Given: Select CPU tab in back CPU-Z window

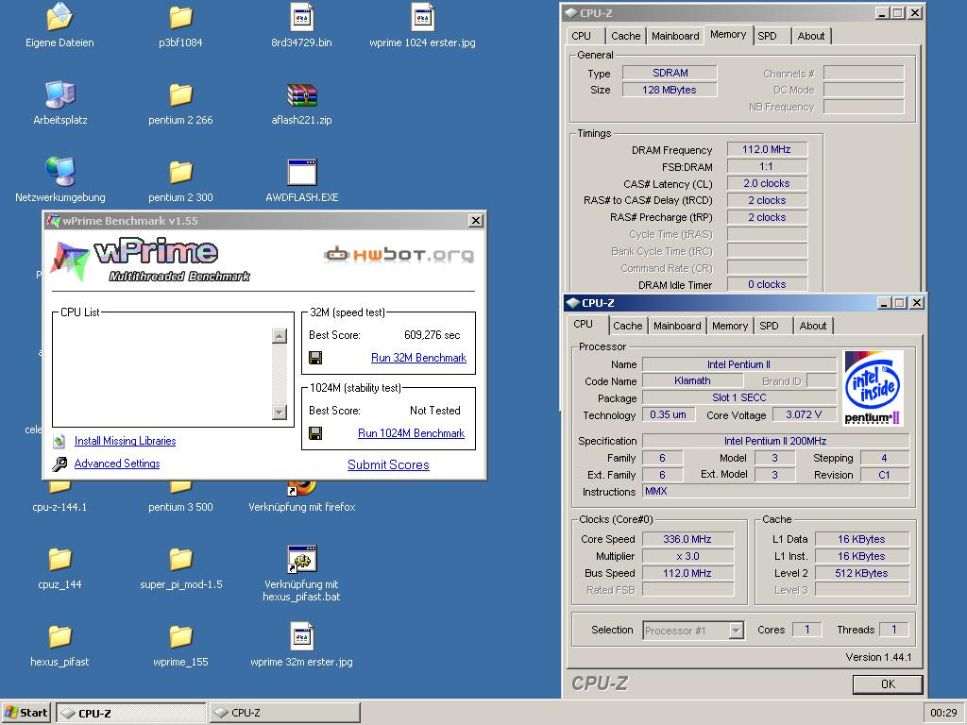Looking at the screenshot, I should tap(581, 36).
